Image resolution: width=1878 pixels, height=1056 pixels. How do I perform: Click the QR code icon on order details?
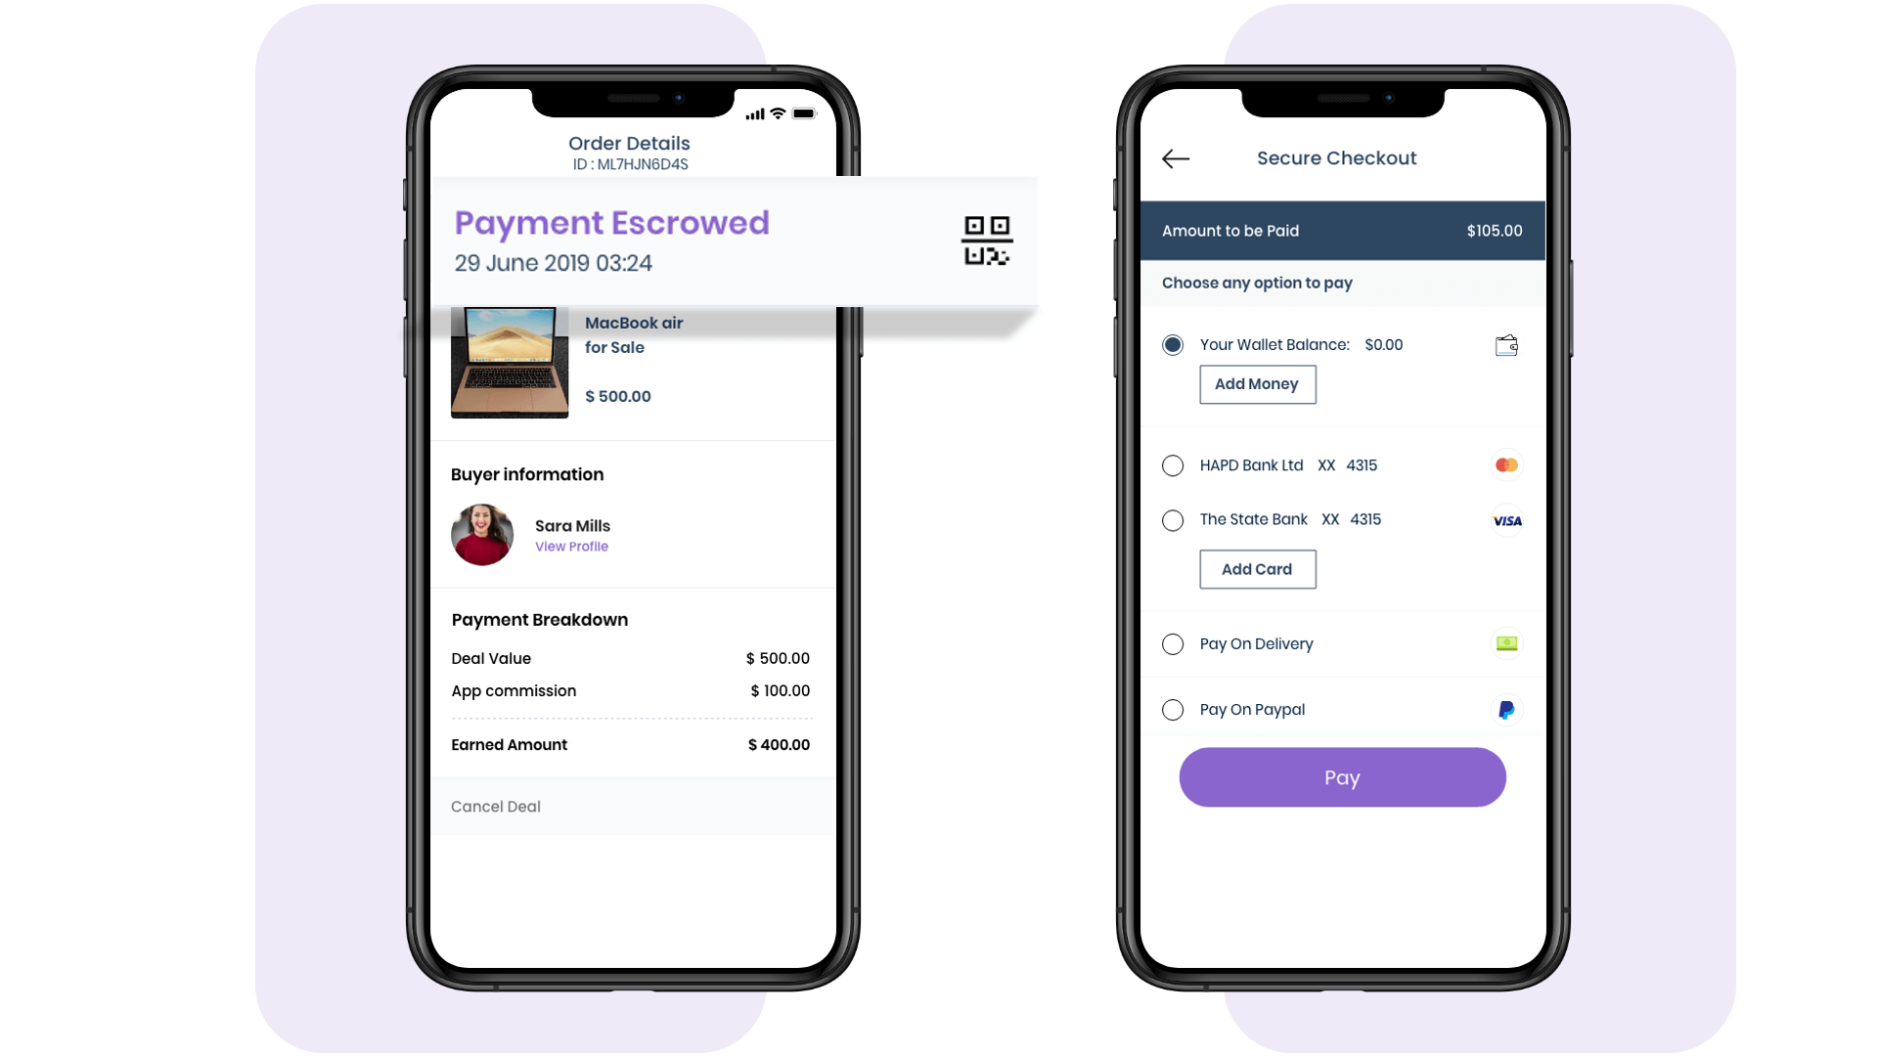(985, 242)
